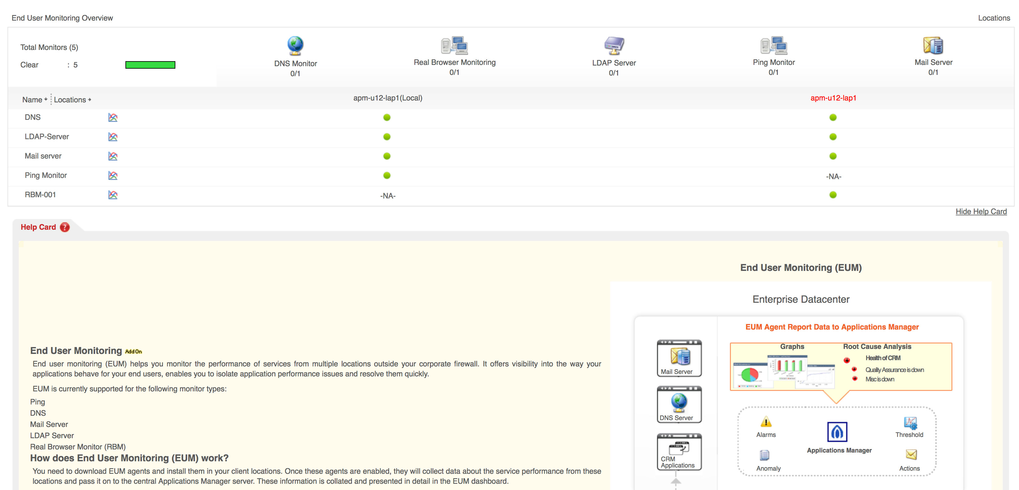Sort table by Locations column
The height and width of the screenshot is (490, 1019).
73,100
